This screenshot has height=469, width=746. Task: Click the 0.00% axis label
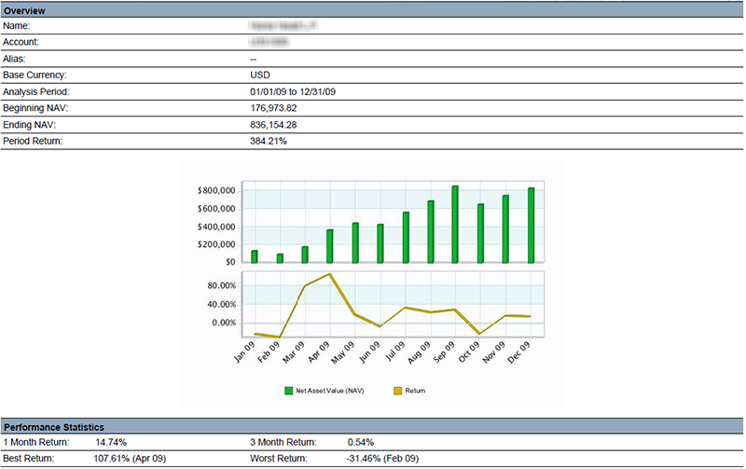point(224,323)
